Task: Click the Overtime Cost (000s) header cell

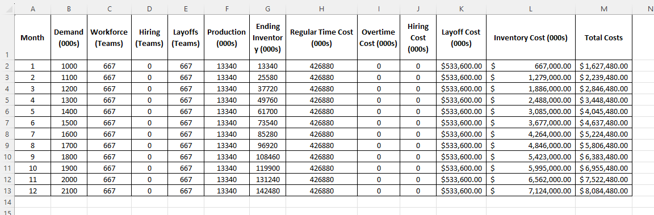Action: click(378, 37)
